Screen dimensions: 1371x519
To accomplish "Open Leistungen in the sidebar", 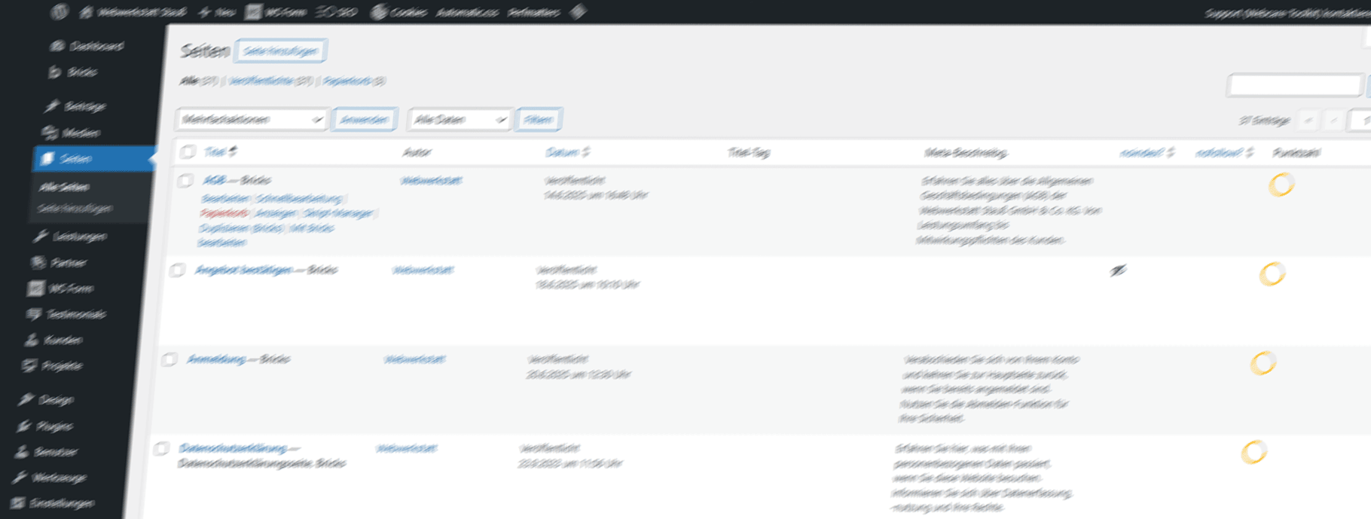I will click(x=71, y=237).
